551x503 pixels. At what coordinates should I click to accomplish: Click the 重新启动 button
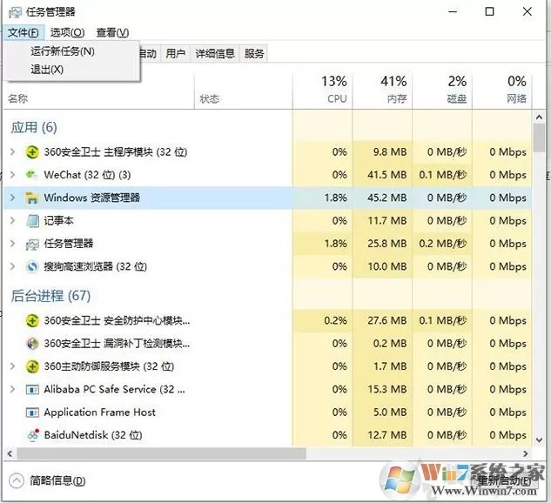click(x=505, y=480)
